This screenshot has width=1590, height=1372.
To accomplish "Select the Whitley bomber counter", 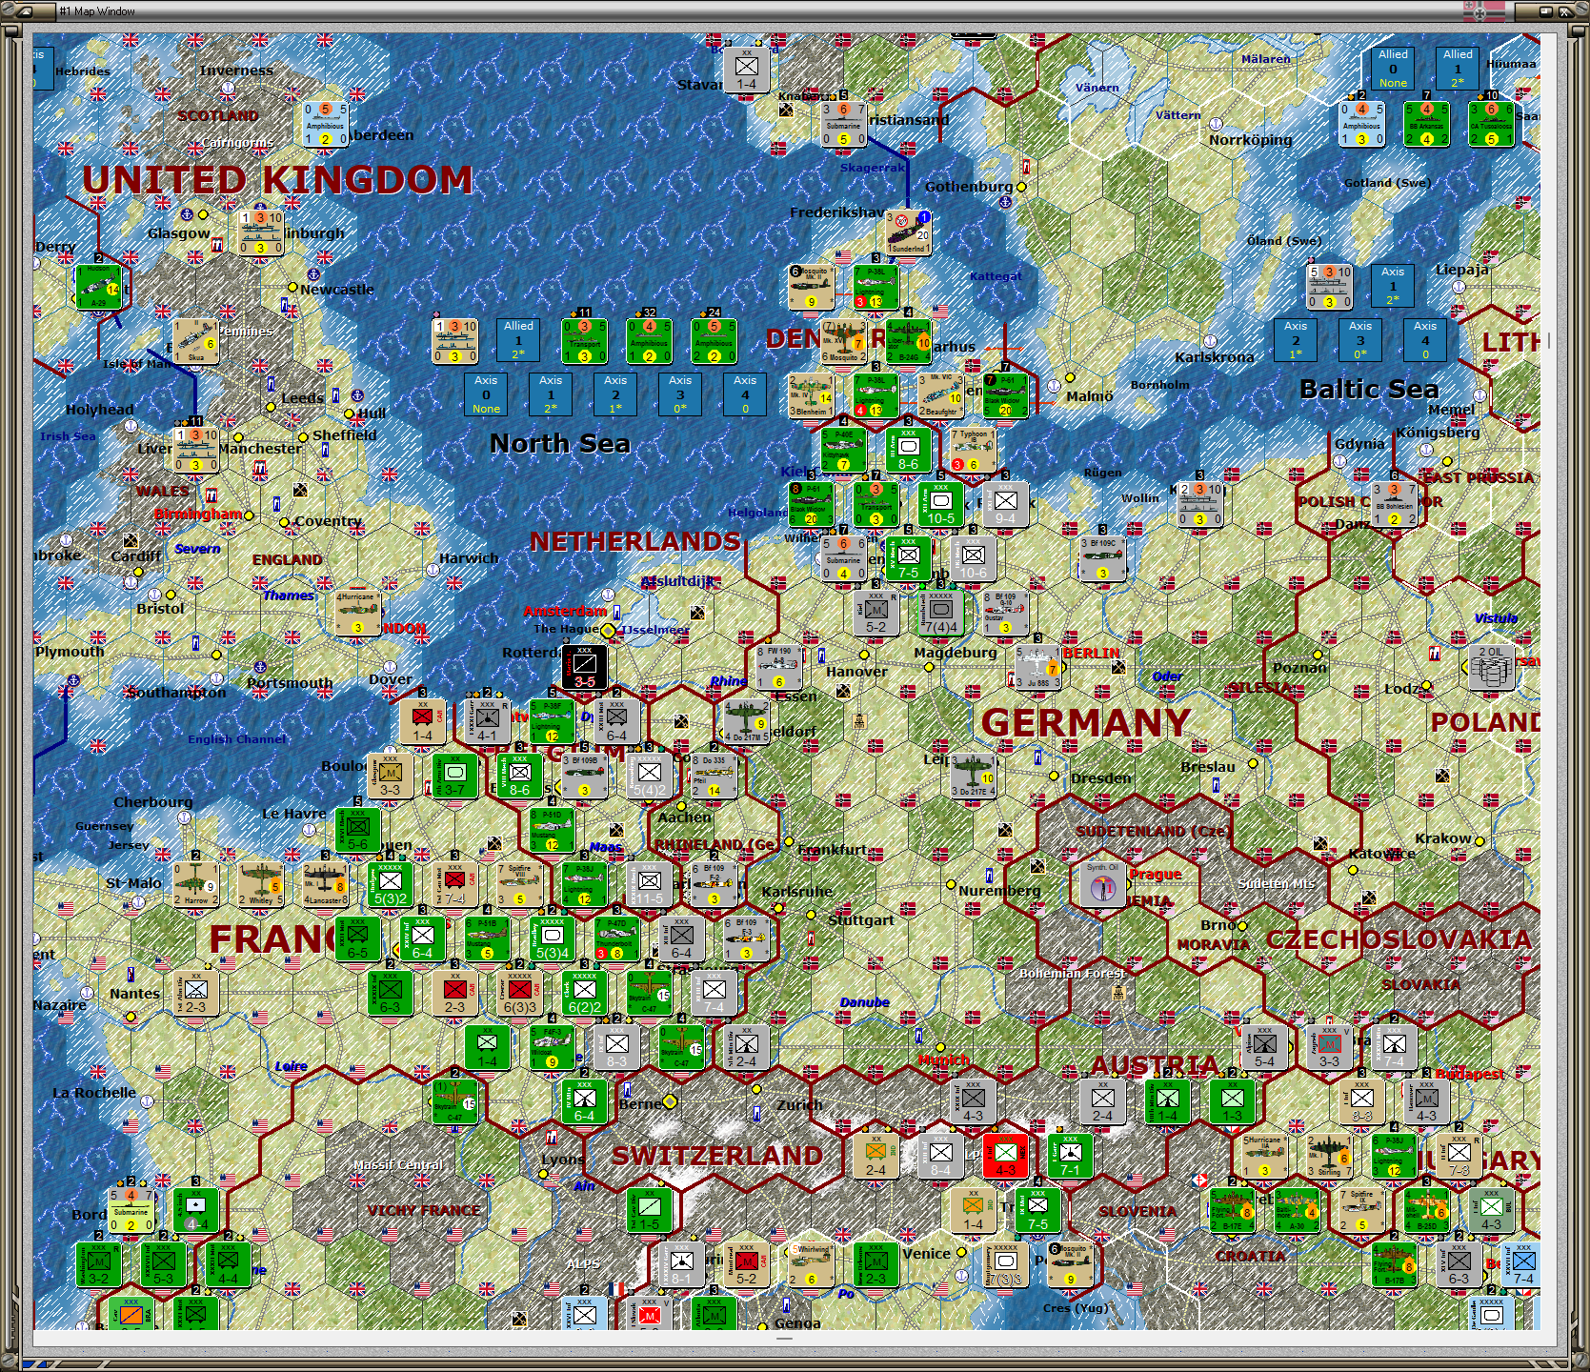I will pos(260,884).
